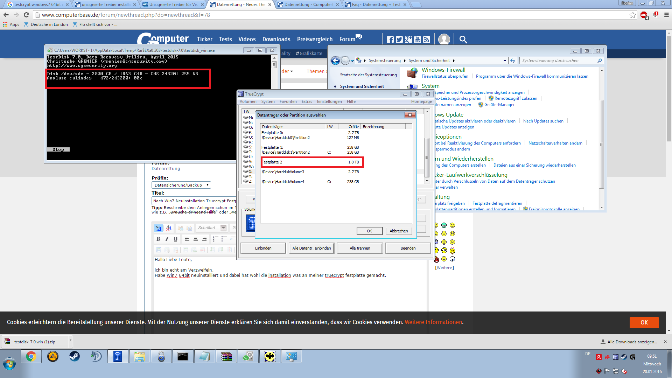Click Abbrechen in the partition dialog
Screen dimensions: 672x378
pos(399,231)
